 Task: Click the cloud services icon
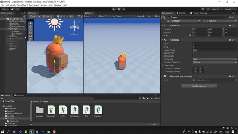coord(12,9)
